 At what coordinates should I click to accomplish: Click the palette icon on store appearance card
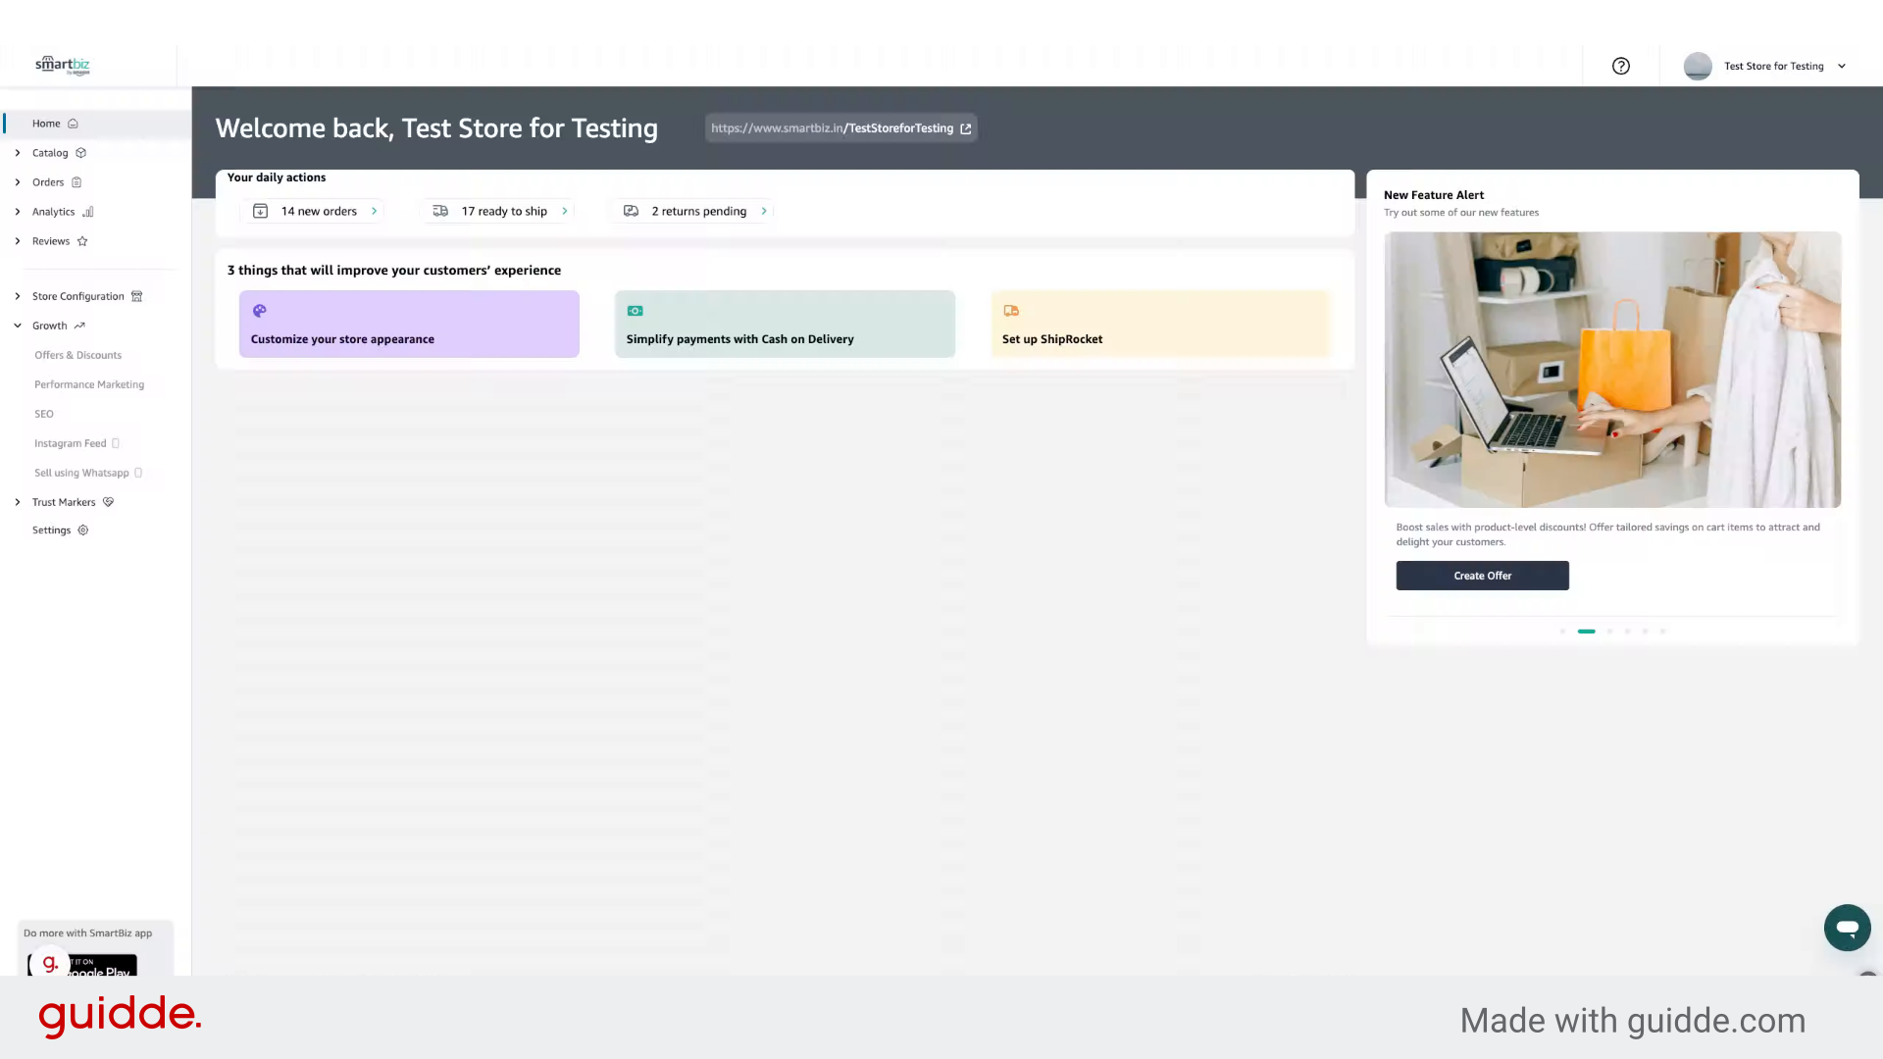pyautogui.click(x=259, y=311)
